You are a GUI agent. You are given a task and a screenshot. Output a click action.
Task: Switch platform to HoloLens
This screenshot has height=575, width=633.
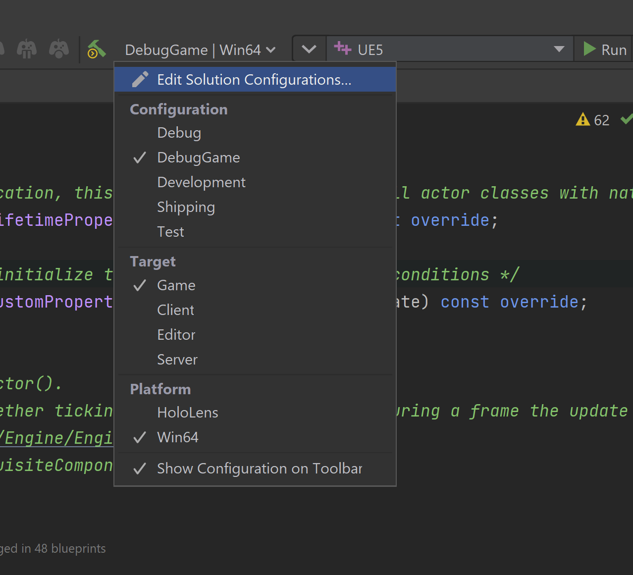click(187, 413)
